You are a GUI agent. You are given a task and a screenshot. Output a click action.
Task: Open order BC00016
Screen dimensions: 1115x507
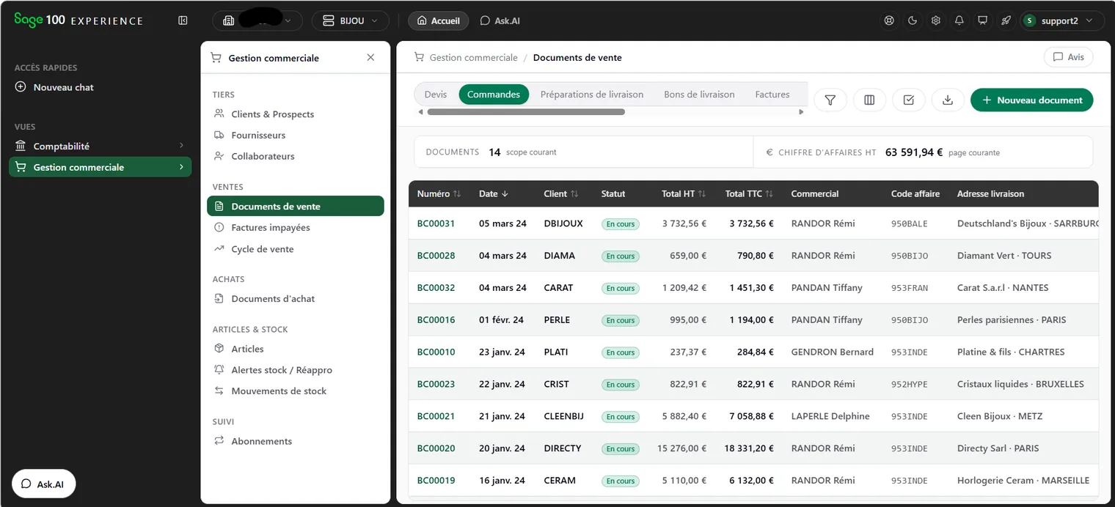[436, 320]
